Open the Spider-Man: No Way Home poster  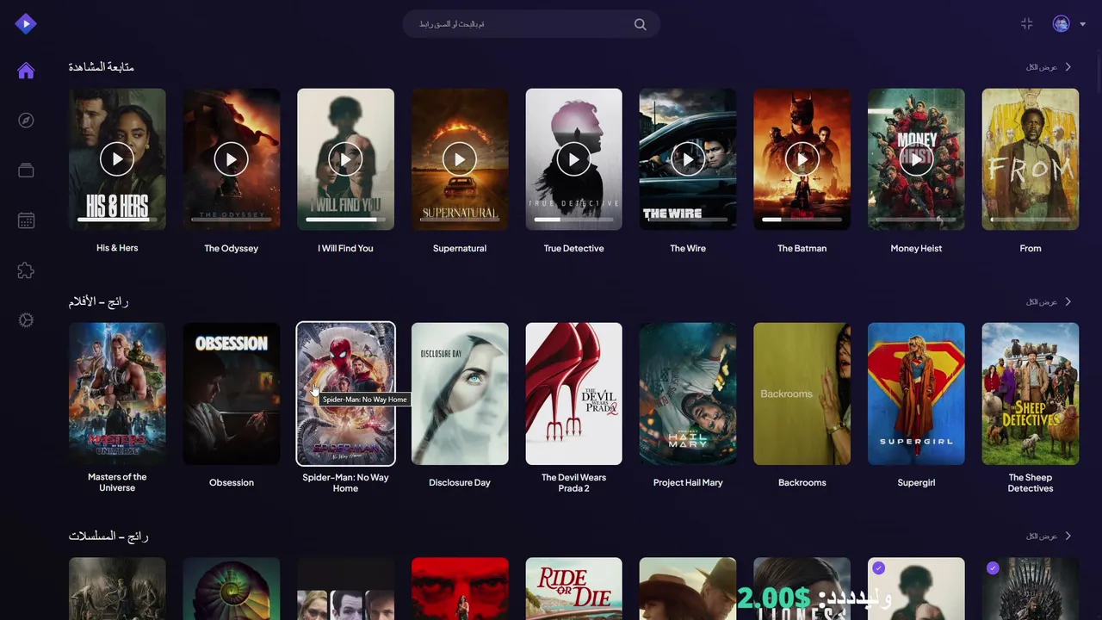tap(345, 394)
